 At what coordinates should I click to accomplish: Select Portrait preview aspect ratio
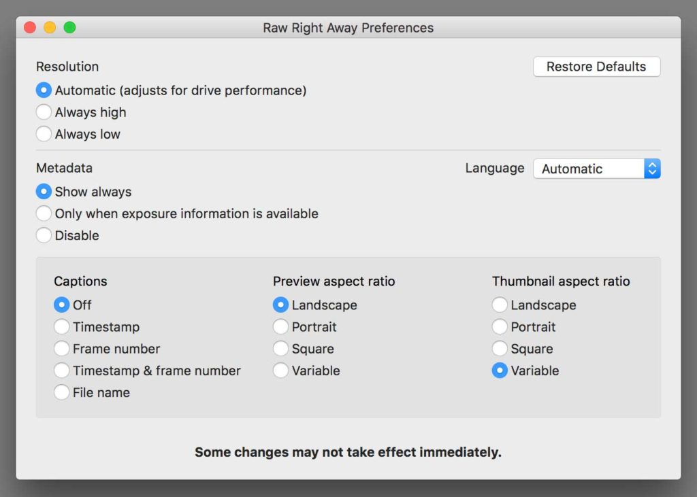click(281, 327)
